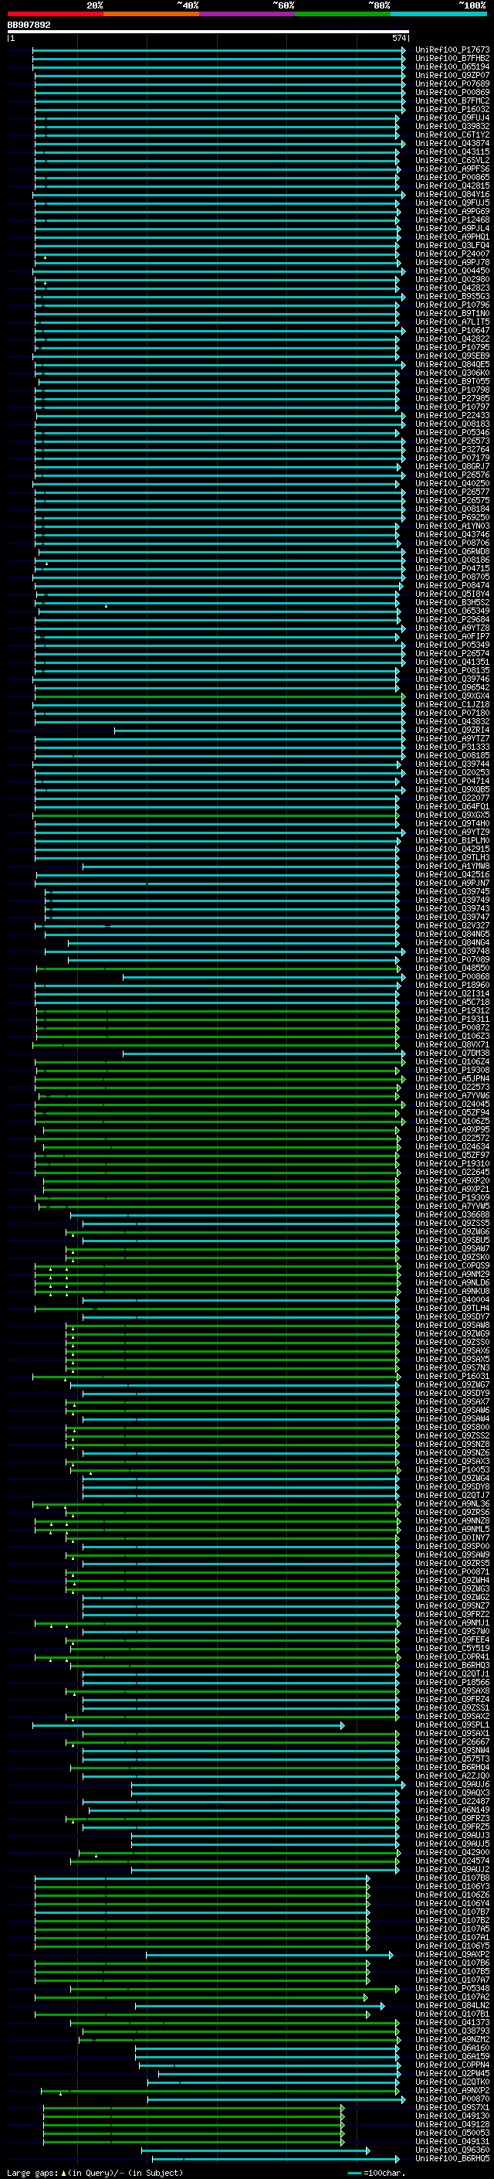Select hit label UniRef100_P16031
Screen dimensions: 494x2179
click(452, 1376)
